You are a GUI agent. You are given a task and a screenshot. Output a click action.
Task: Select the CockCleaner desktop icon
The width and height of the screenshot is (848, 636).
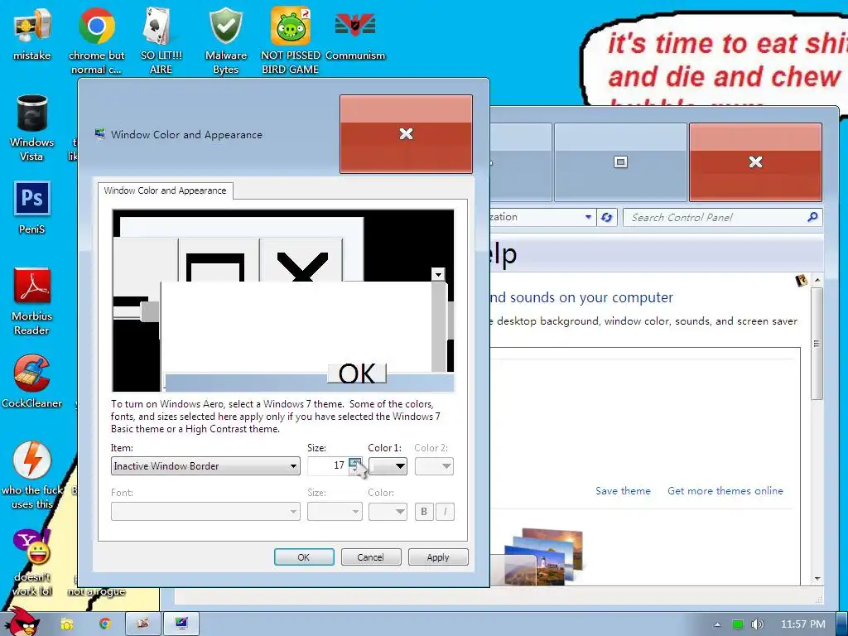click(32, 381)
